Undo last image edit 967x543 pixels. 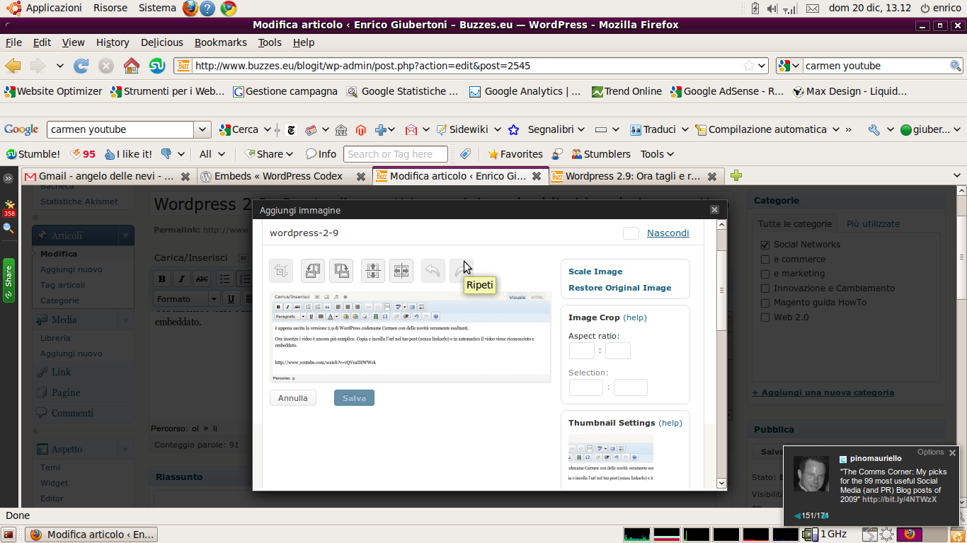click(433, 271)
